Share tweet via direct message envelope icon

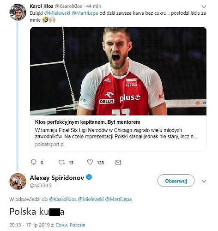(118, 163)
